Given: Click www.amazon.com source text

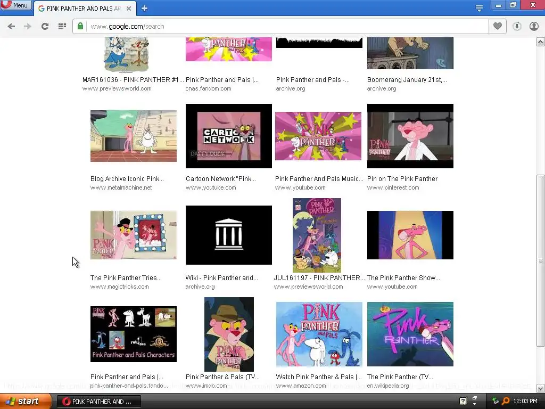Looking at the screenshot, I should click(x=301, y=386).
